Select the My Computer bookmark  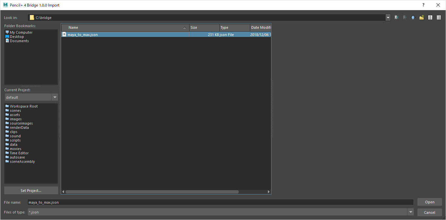click(x=21, y=32)
